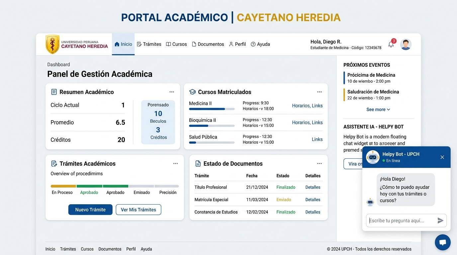View Detalles for Título Profesional
Viewport: 457px width, 255px height.
click(x=313, y=187)
